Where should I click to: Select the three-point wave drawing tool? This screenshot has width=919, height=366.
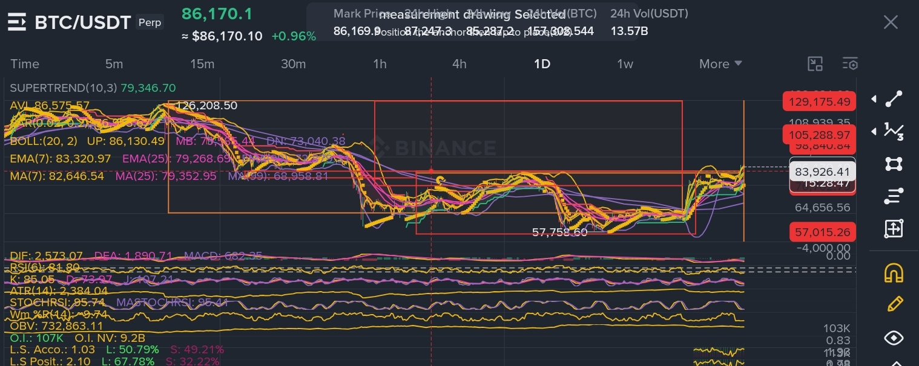894,131
